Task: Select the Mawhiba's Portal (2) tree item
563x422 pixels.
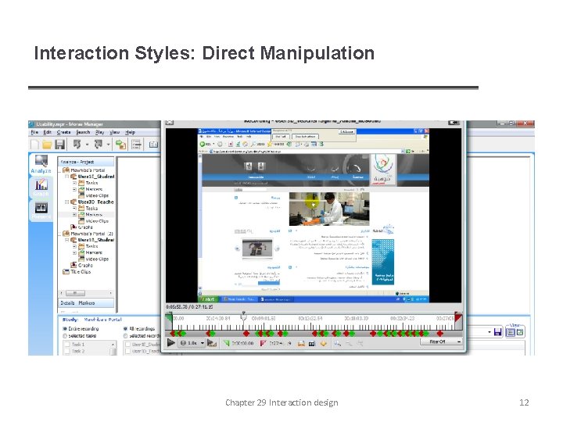Action: pyautogui.click(x=88, y=234)
